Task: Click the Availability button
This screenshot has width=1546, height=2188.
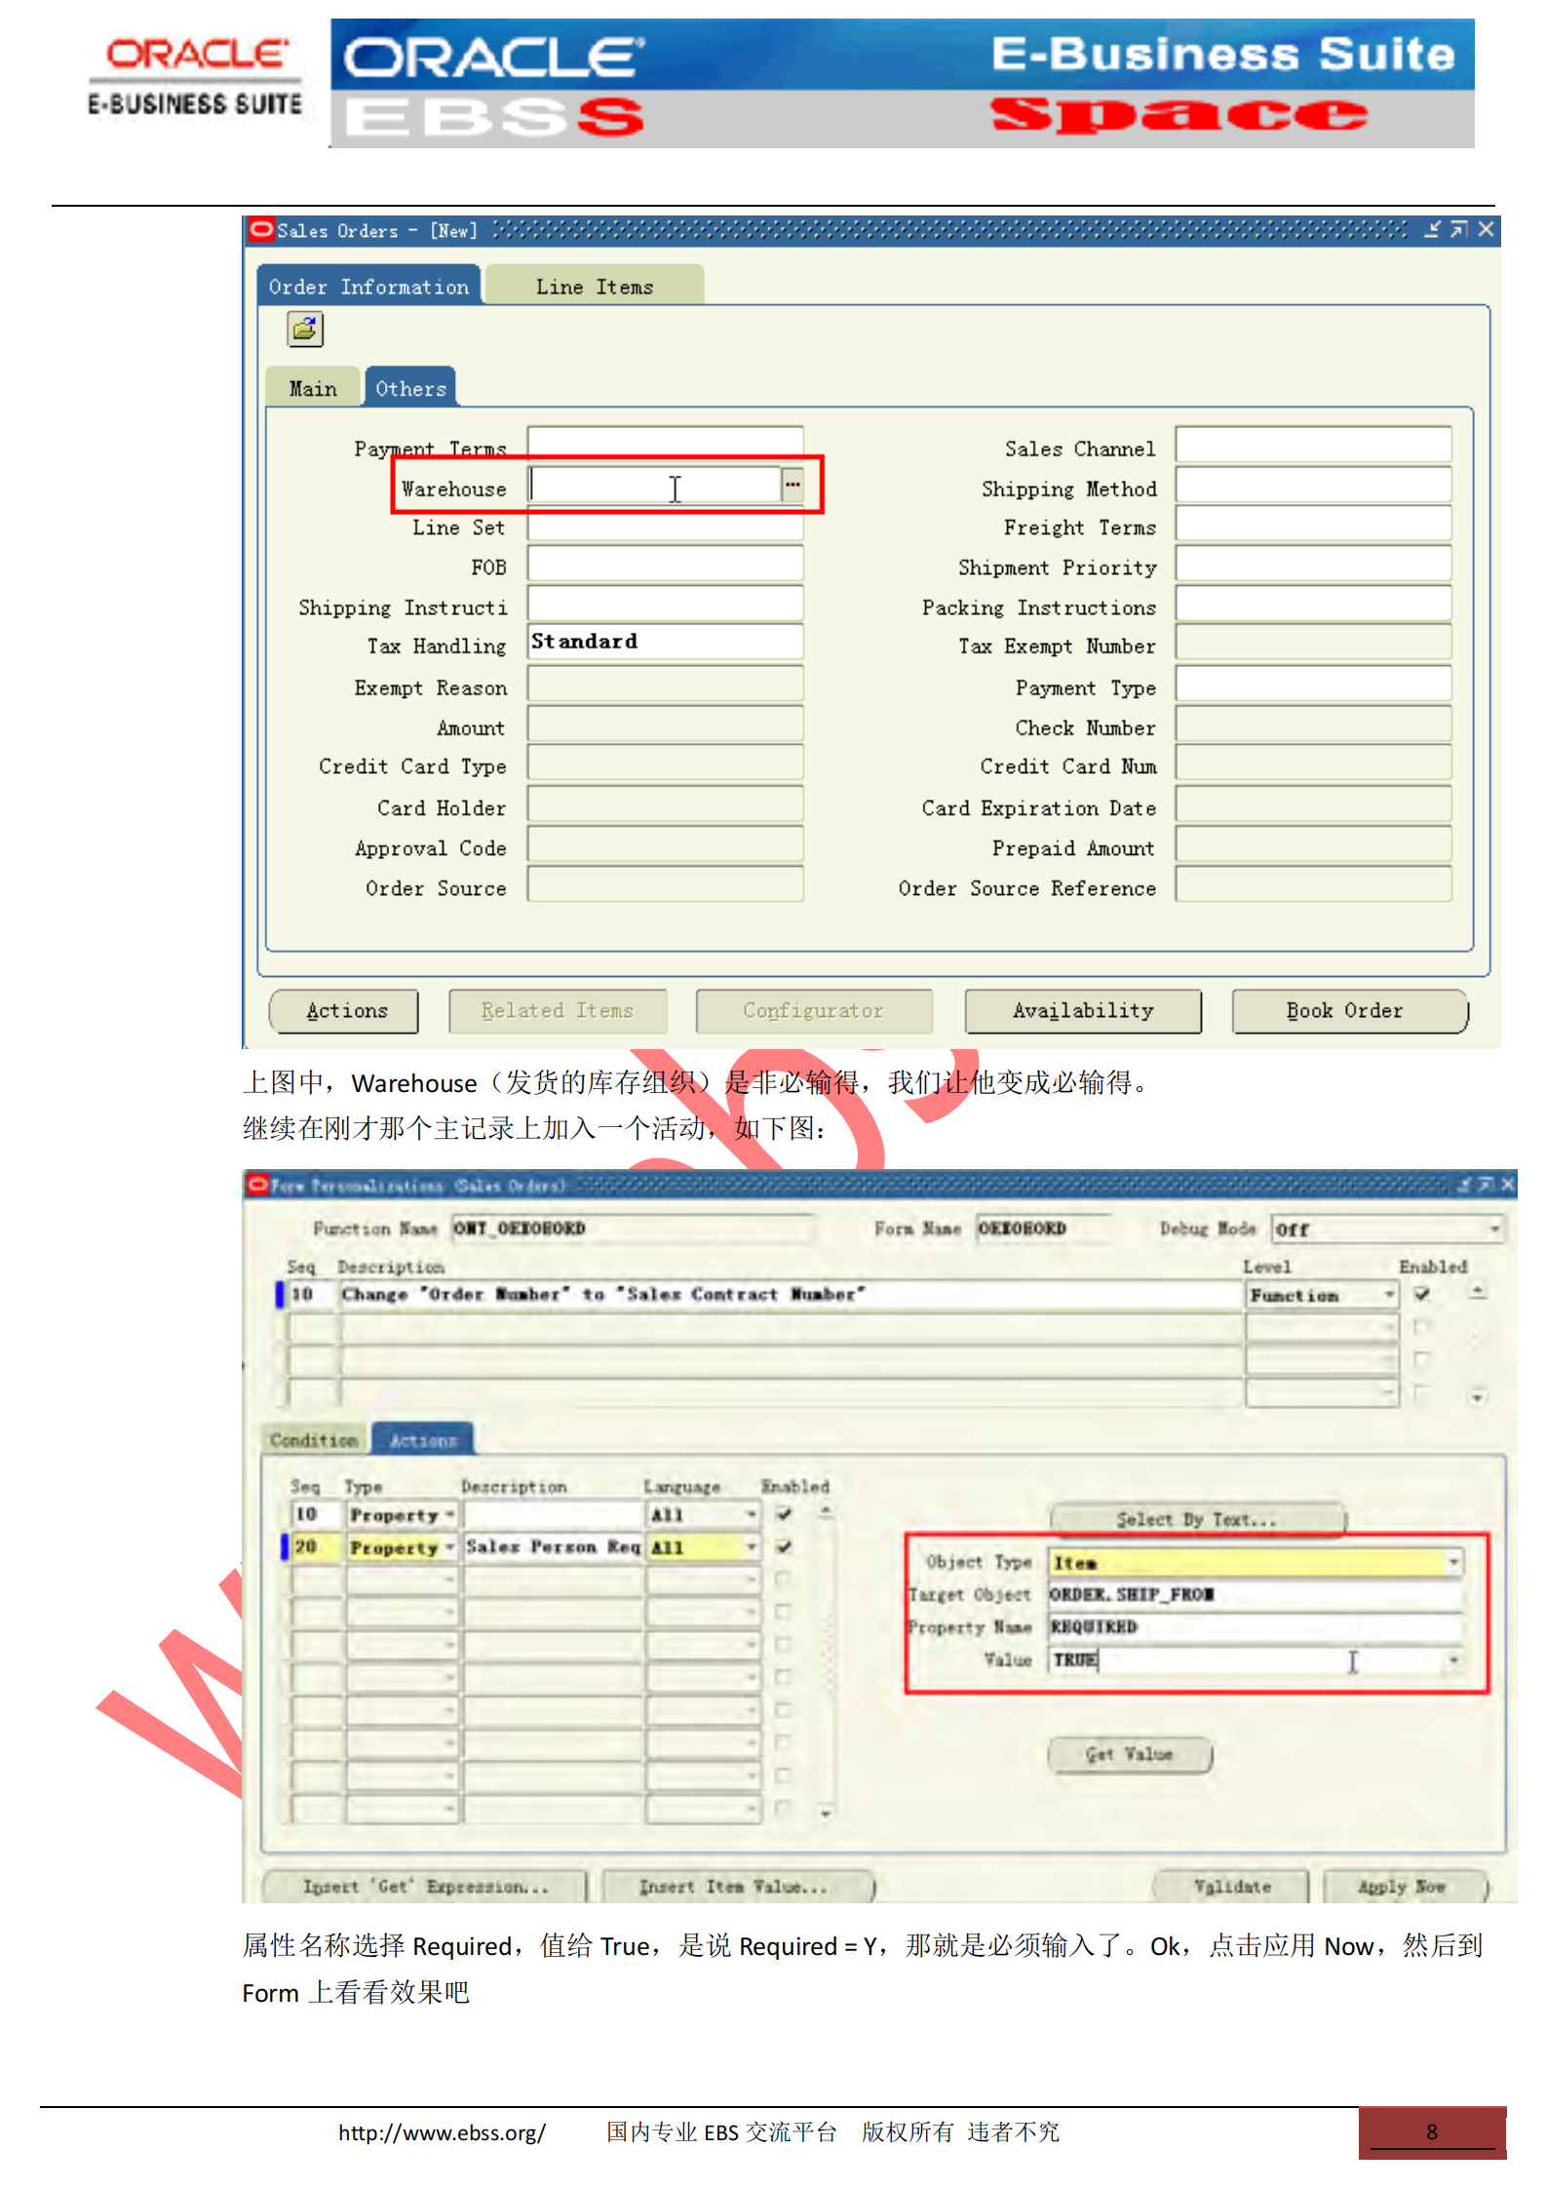Action: tap(1083, 1011)
